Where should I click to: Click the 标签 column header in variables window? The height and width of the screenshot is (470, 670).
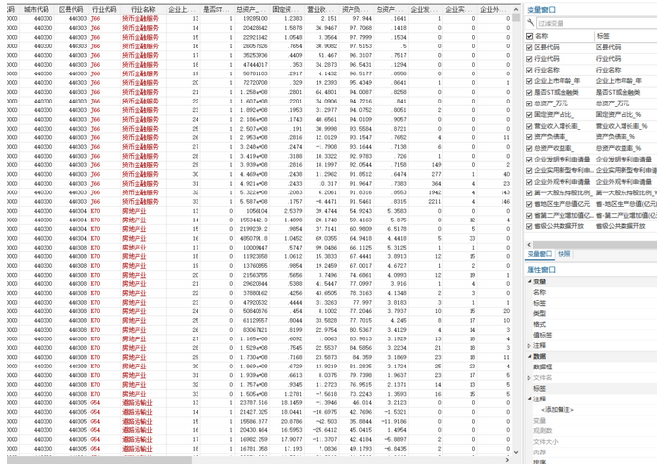pos(626,37)
